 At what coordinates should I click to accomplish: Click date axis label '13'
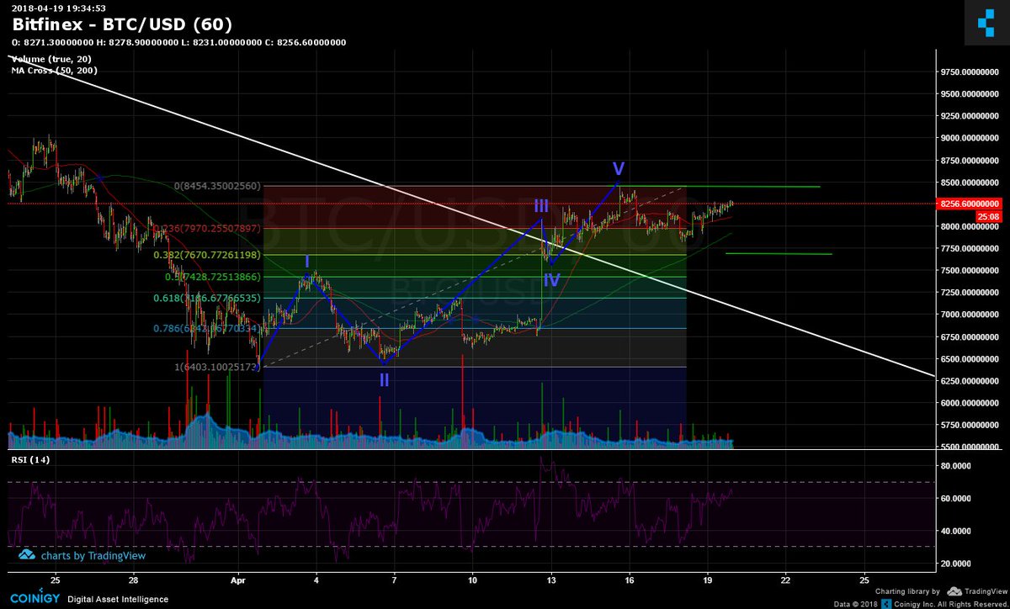click(x=550, y=580)
